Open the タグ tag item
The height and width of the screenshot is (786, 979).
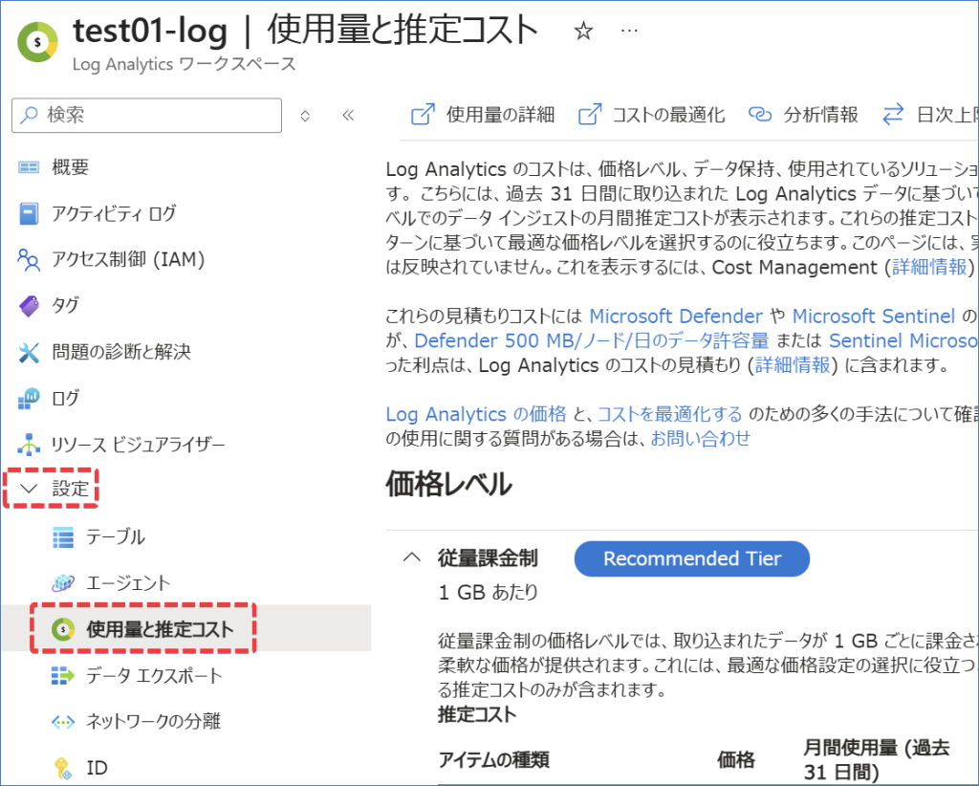click(x=65, y=305)
